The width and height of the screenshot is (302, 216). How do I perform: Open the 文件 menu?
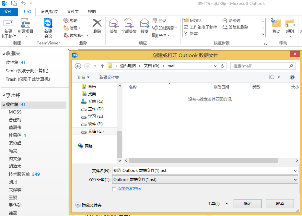pyautogui.click(x=9, y=11)
